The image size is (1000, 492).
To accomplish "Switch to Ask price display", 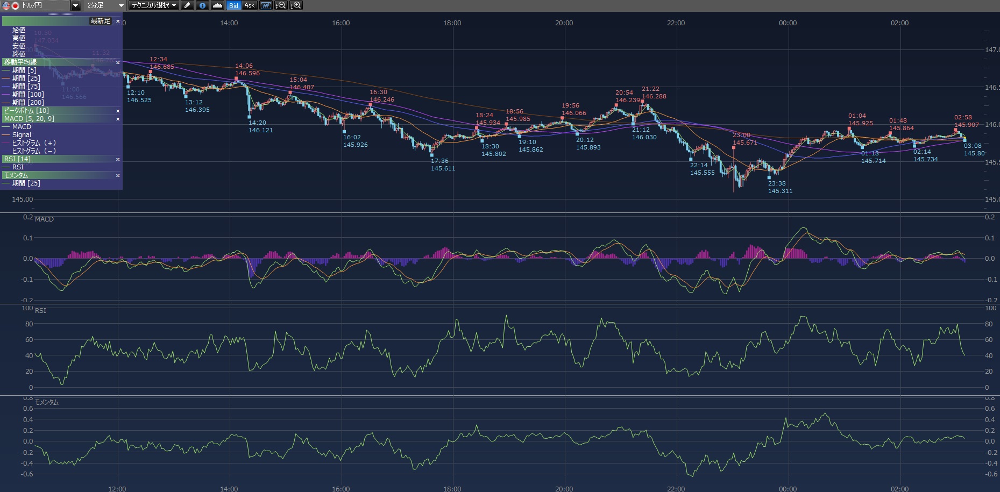I will pos(249,5).
